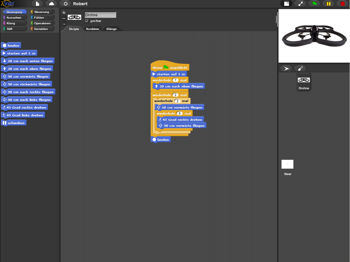Select the free rotation style button
350x262 pixels.
(x=64, y=12)
